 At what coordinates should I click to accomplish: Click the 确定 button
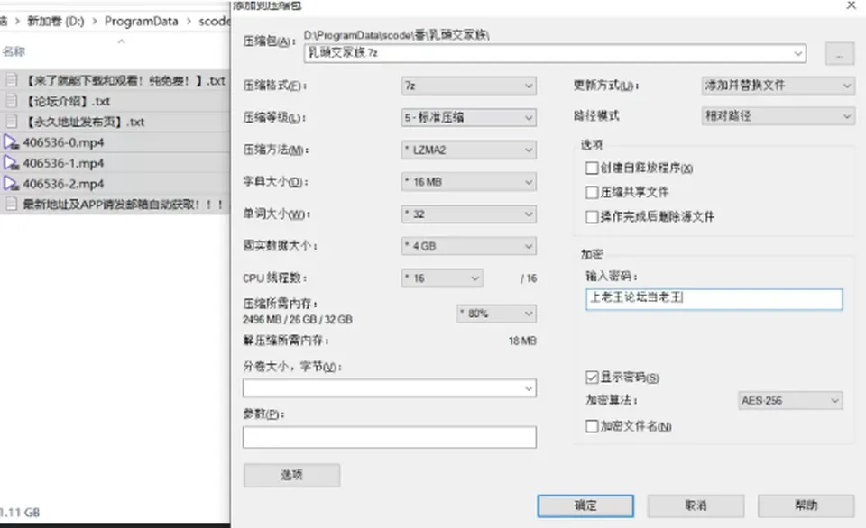click(x=585, y=505)
